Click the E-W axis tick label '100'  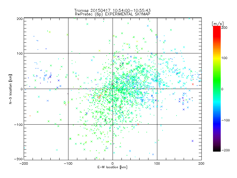157,163
